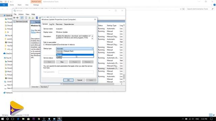
Task: Click the Start parameters input field
Action: [76, 72]
